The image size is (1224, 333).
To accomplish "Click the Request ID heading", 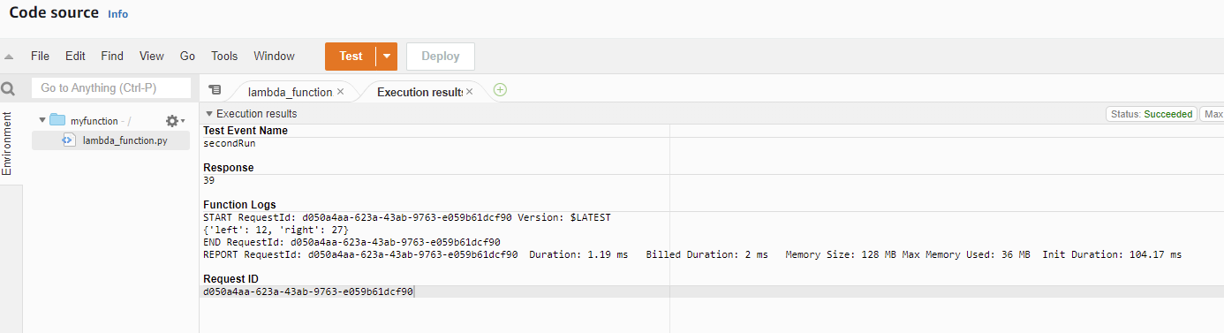I will click(230, 279).
